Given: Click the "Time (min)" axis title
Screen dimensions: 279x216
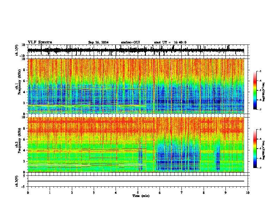Looking at the screenshot, I should pyautogui.click(x=141, y=196).
